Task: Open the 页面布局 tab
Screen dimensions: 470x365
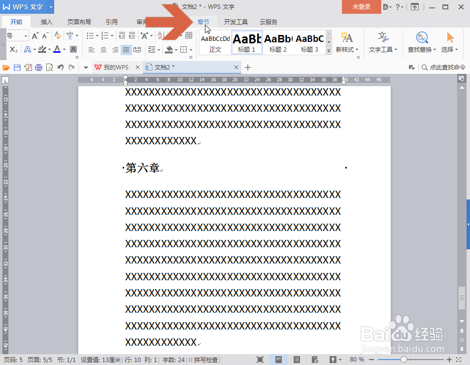Action: [79, 22]
